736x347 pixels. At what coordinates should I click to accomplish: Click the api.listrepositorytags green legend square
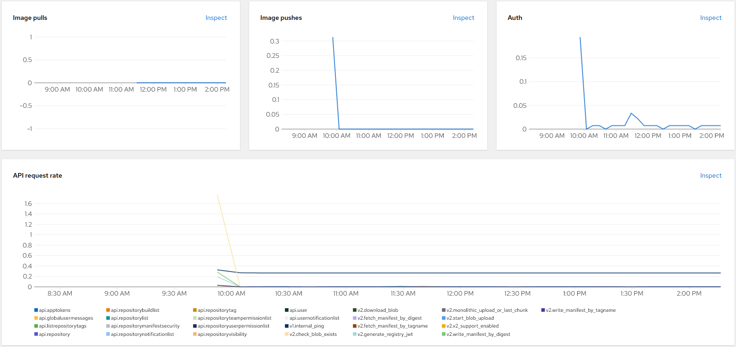pos(36,326)
